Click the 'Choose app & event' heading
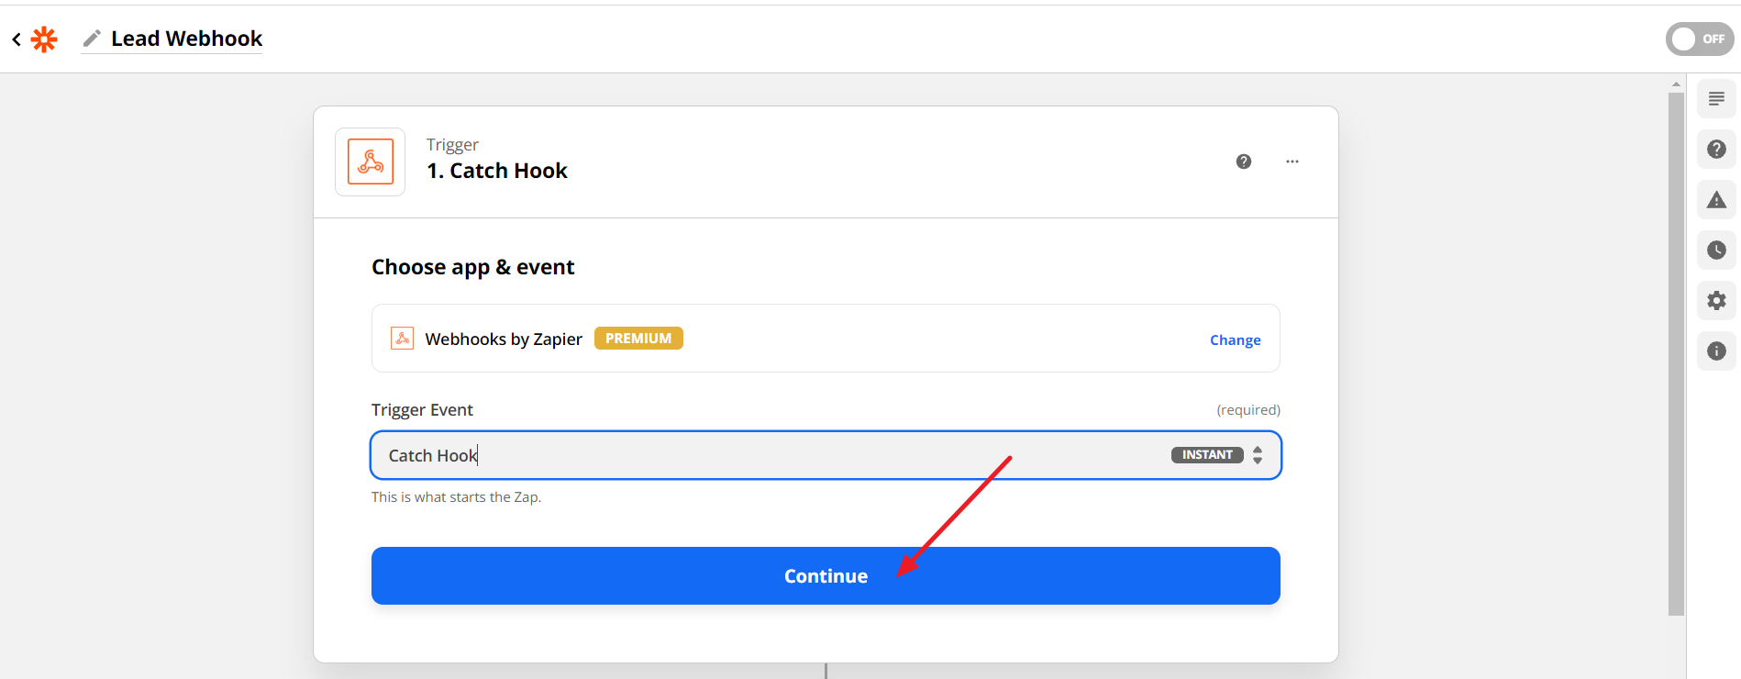Image resolution: width=1741 pixels, height=679 pixels. 472,267
